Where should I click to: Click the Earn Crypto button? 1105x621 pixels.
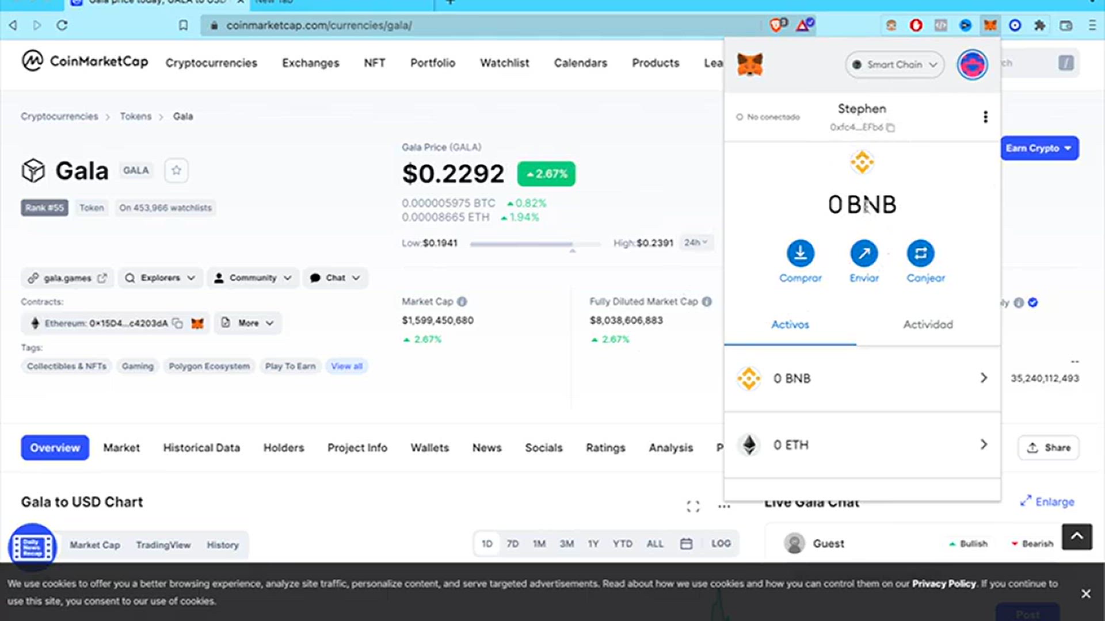click(x=1039, y=148)
